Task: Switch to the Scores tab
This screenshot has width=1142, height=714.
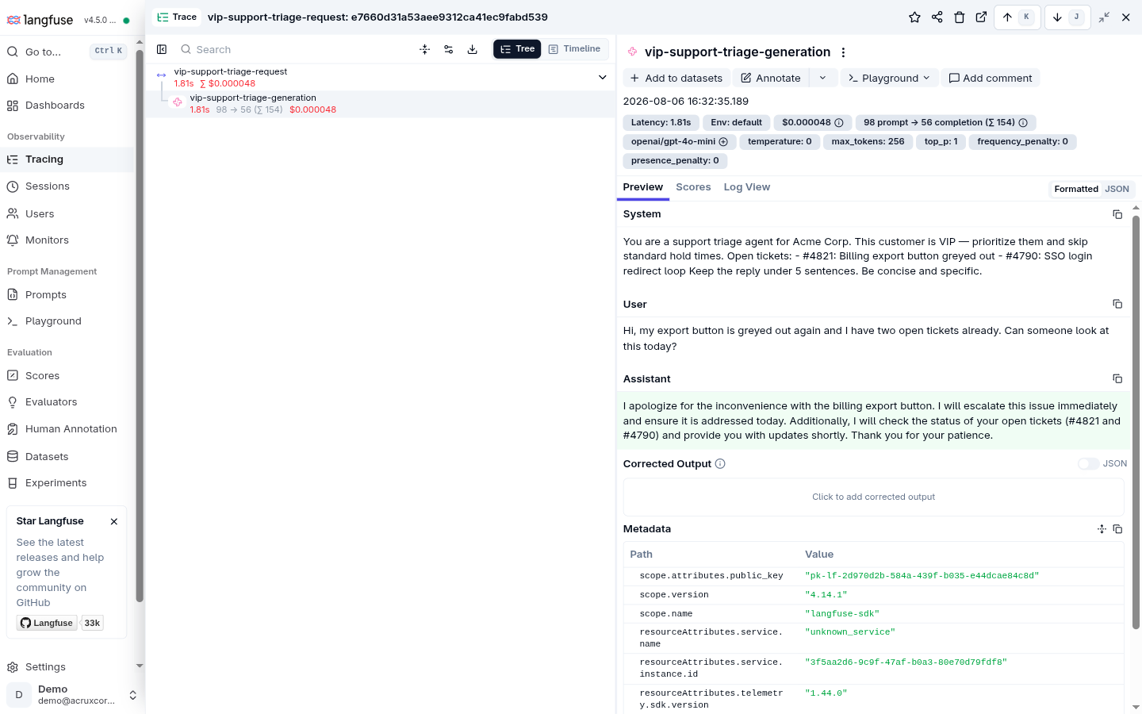Action: coord(693,187)
